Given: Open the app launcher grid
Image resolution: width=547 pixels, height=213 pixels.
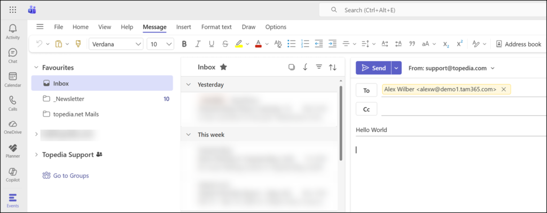Looking at the screenshot, I should (13, 10).
